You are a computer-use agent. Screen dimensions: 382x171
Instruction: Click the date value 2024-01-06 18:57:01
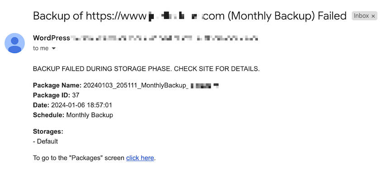[x=82, y=105]
